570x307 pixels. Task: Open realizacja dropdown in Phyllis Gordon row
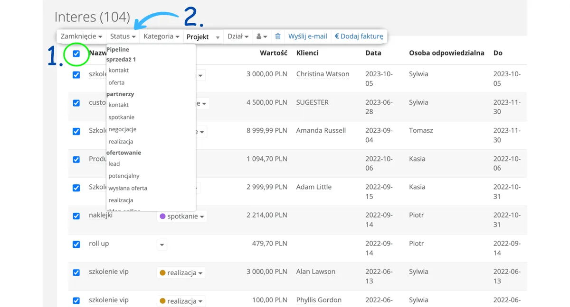click(x=181, y=301)
